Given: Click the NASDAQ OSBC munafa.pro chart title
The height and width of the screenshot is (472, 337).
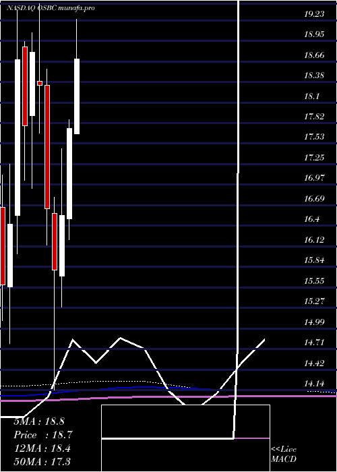Looking at the screenshot, I should coord(51,8).
